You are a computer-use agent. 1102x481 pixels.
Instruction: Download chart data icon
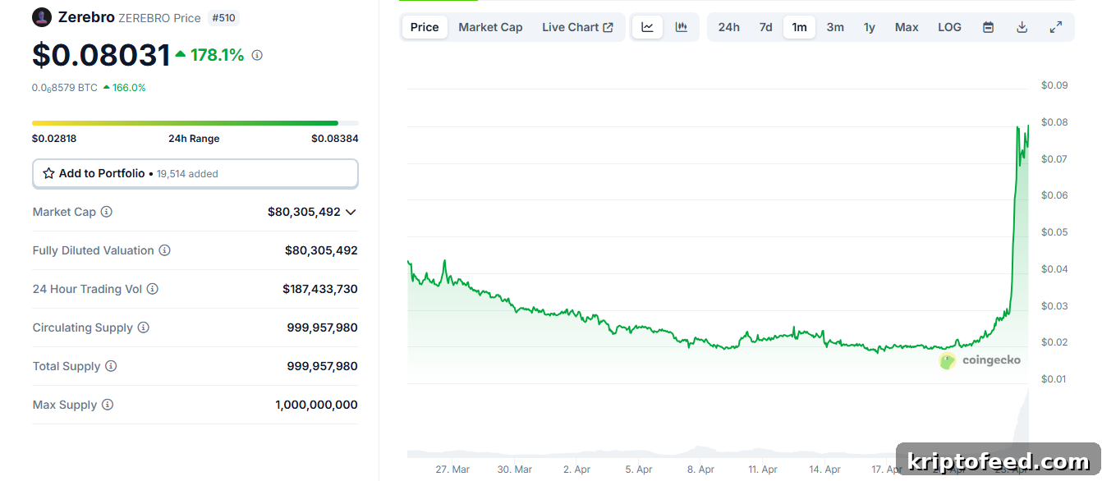(x=1022, y=27)
